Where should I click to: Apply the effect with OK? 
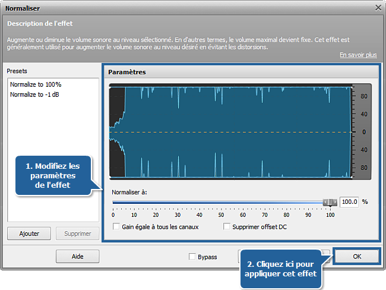coord(357,257)
